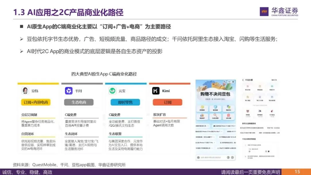
Task: Select the 分层订阅制 heading
Action: (x=29, y=115)
